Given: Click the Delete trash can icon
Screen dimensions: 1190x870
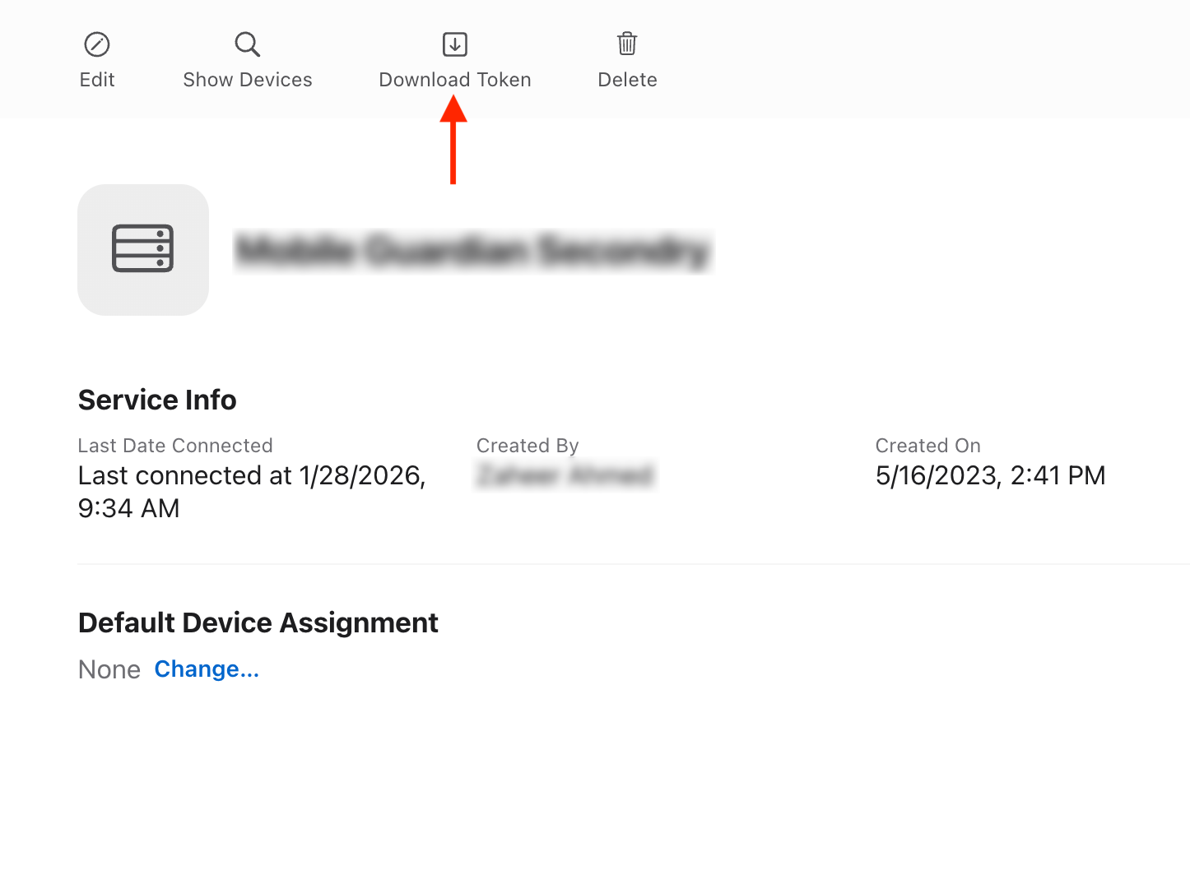Looking at the screenshot, I should [627, 44].
